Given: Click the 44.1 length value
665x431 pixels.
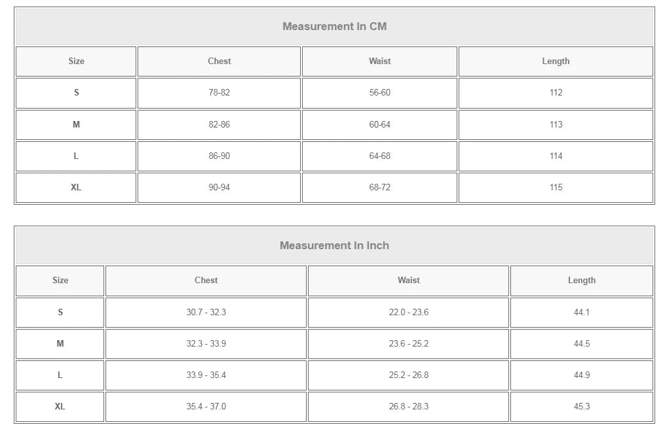Looking at the screenshot, I should [582, 313].
